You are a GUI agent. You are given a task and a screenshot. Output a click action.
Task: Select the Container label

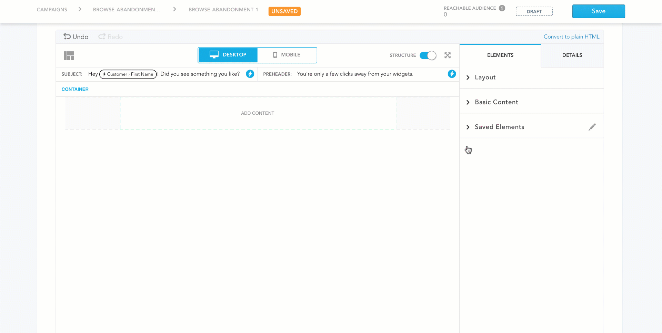(x=75, y=89)
